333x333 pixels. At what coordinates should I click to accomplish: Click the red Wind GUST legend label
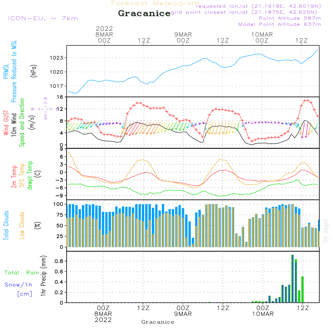point(6,123)
